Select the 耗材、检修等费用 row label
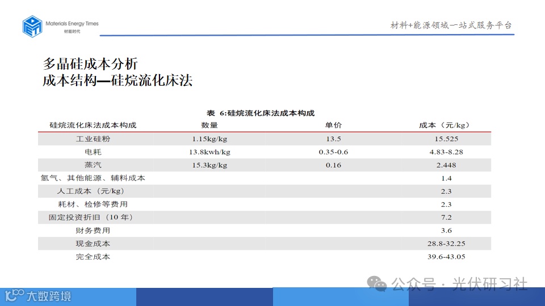Screen dimensions: 545x306 click(x=93, y=205)
